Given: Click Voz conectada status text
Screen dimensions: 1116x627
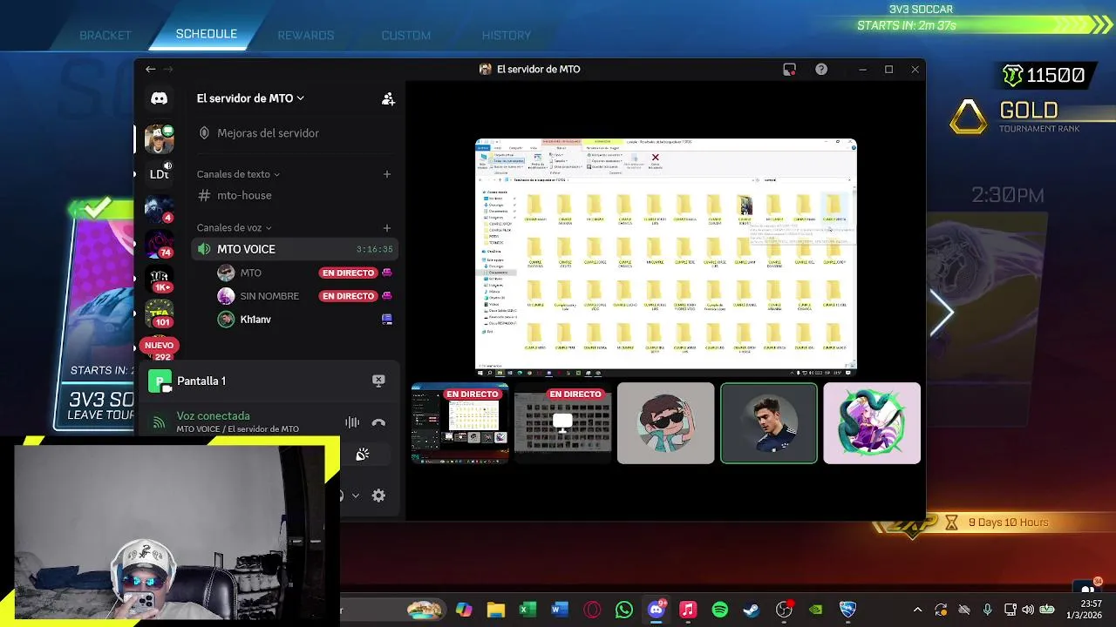Looking at the screenshot, I should click(213, 416).
